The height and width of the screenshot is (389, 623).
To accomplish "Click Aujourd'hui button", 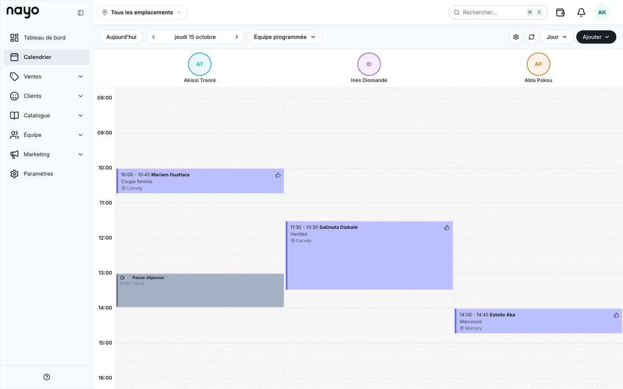I will click(121, 37).
